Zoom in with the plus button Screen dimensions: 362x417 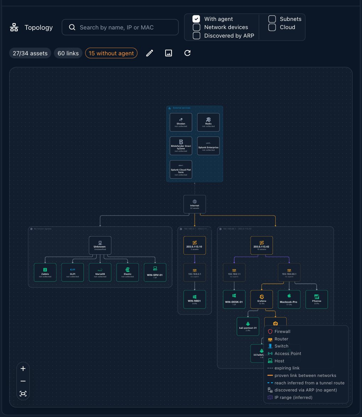[23, 369]
